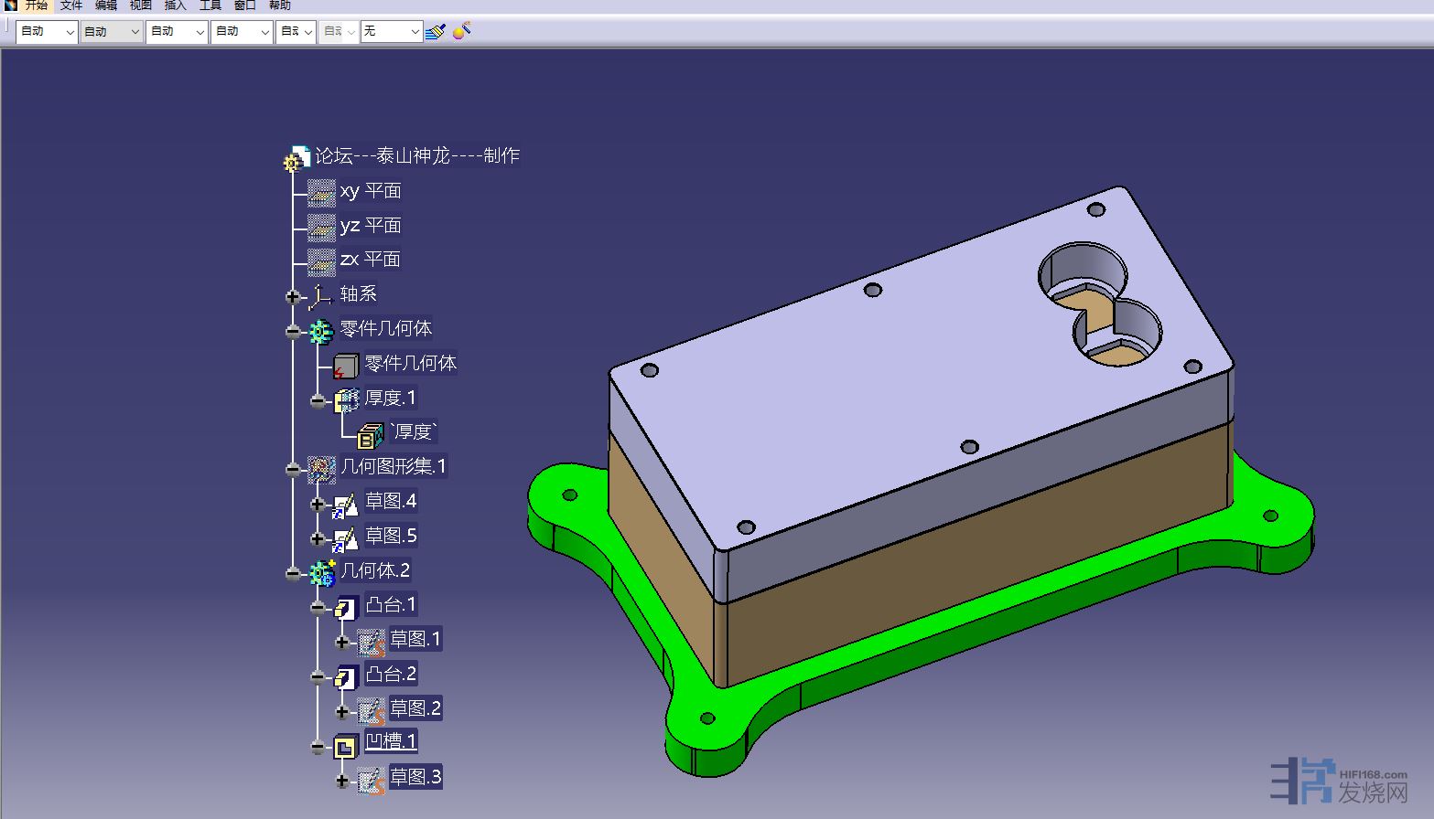Image resolution: width=1434 pixels, height=819 pixels.
Task: Expand the 草图.3 node
Action: click(x=342, y=782)
